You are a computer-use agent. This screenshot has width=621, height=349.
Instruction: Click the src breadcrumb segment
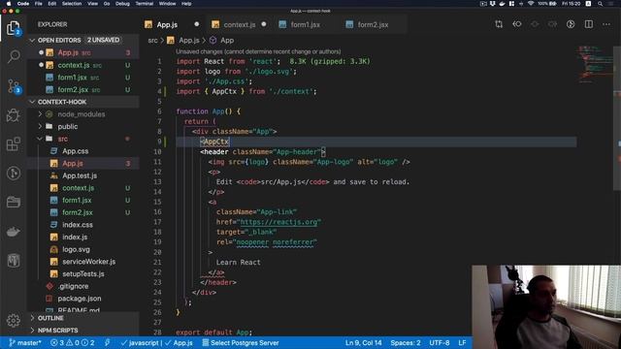[153, 41]
